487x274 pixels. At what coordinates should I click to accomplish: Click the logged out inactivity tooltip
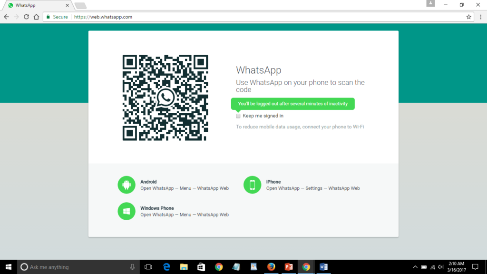[292, 104]
